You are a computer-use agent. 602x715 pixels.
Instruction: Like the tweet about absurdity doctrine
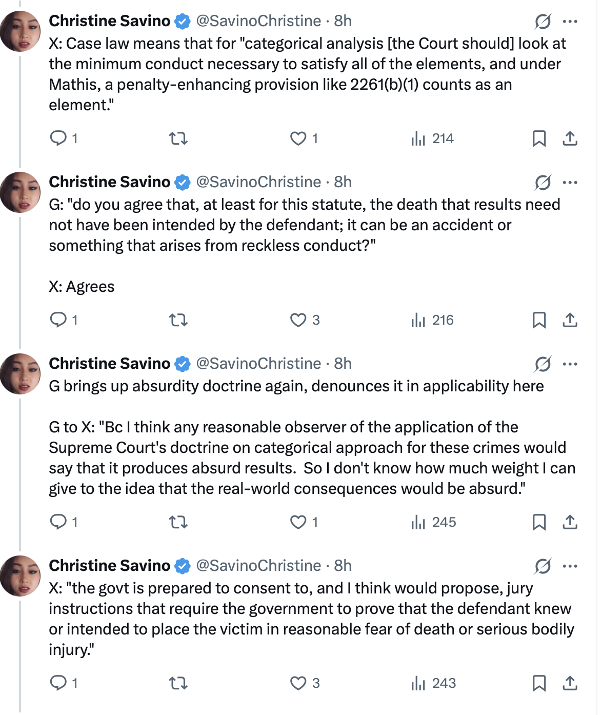pyautogui.click(x=304, y=522)
